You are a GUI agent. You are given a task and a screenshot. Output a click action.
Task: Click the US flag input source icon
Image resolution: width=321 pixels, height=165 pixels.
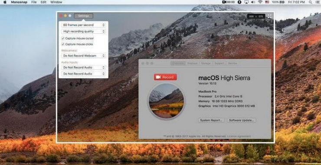267,2
